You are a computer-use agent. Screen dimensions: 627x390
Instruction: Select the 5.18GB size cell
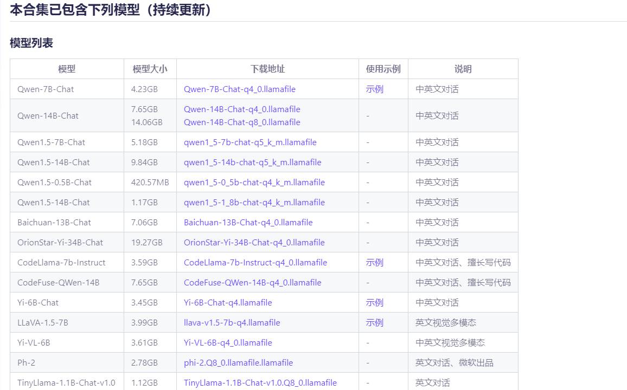tap(150, 142)
